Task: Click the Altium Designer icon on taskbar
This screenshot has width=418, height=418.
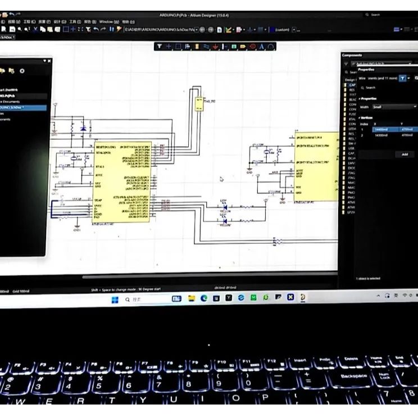Action: 303,297
